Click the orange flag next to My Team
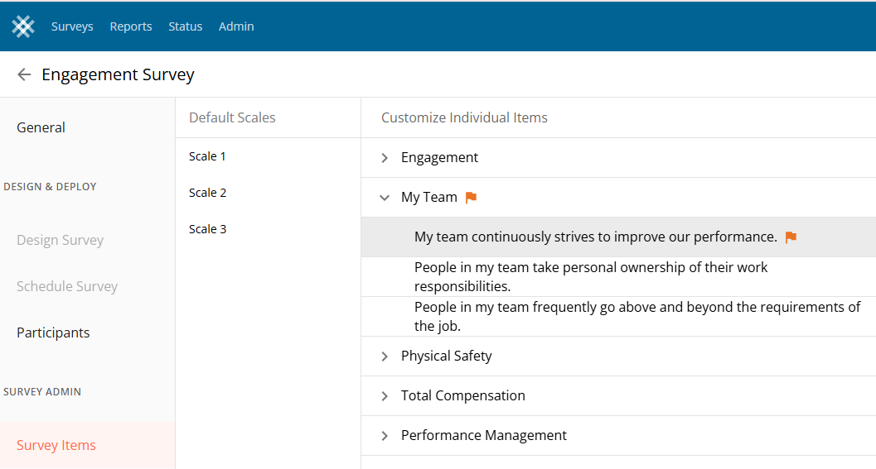 471,198
